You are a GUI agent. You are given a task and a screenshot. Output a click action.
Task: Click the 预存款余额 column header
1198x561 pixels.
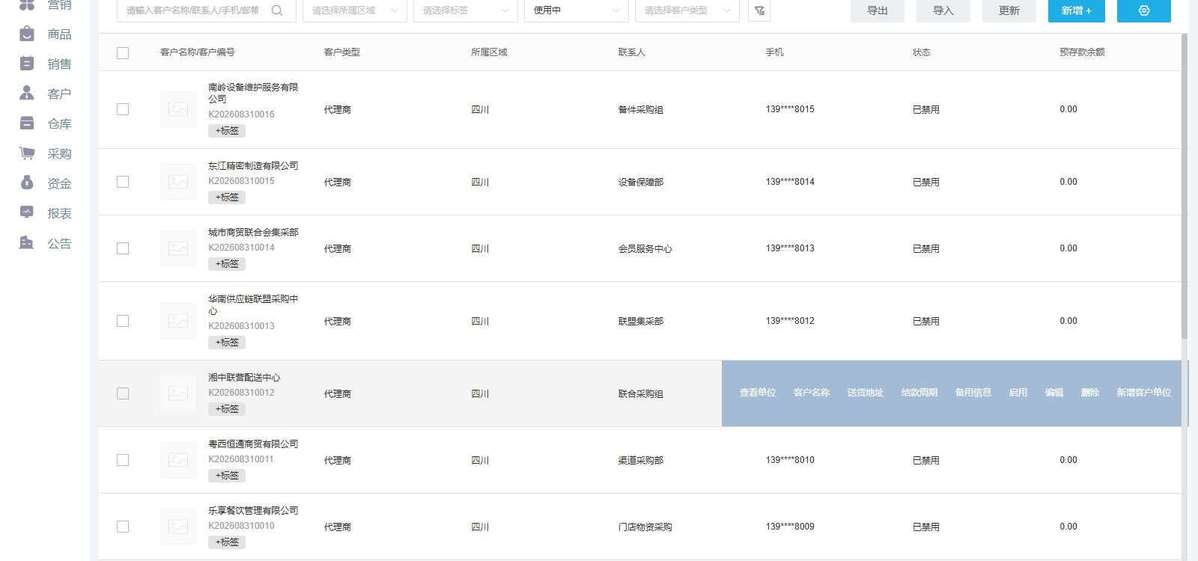click(1082, 52)
